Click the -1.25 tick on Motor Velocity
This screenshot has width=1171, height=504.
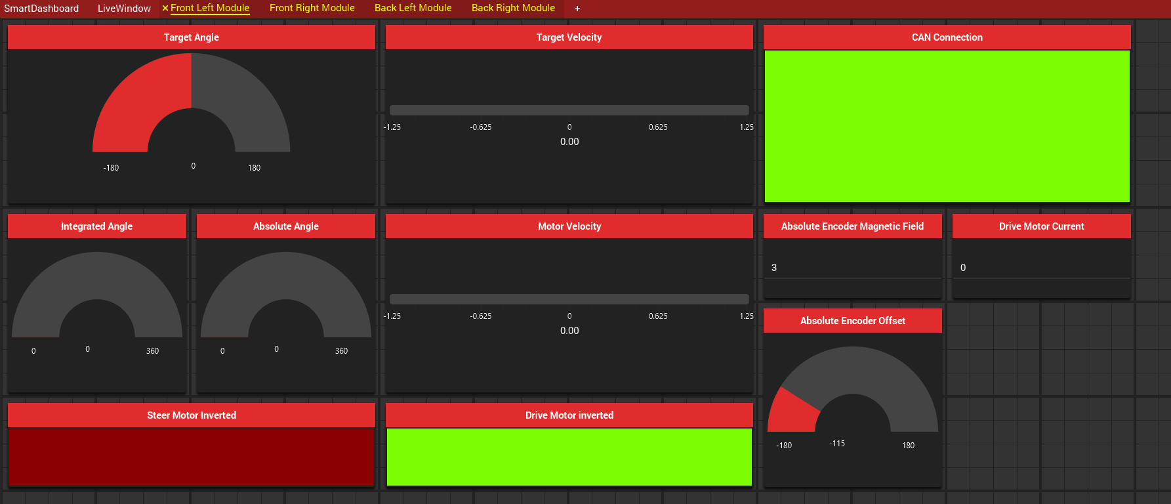tap(392, 316)
